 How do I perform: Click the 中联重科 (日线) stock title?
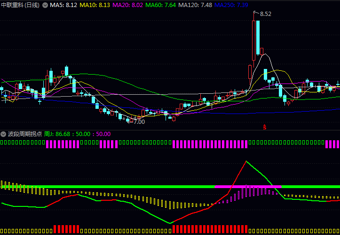tap(21, 5)
